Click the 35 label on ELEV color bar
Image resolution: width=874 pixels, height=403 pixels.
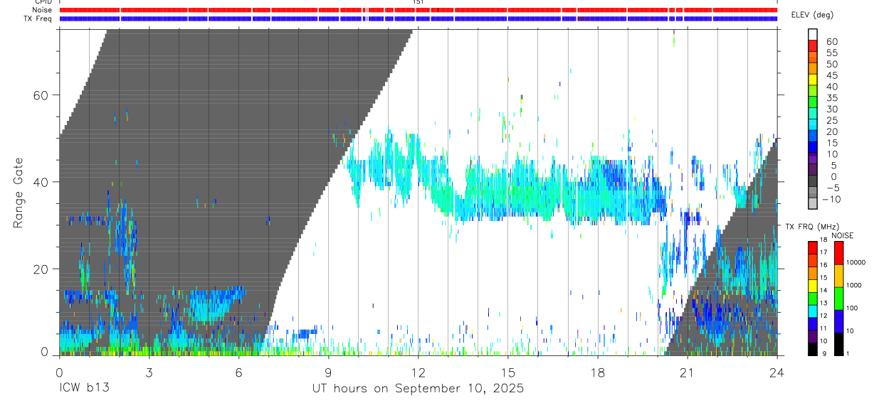click(831, 98)
